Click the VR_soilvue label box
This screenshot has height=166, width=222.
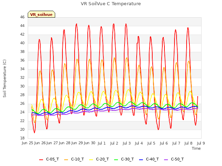point(41,14)
